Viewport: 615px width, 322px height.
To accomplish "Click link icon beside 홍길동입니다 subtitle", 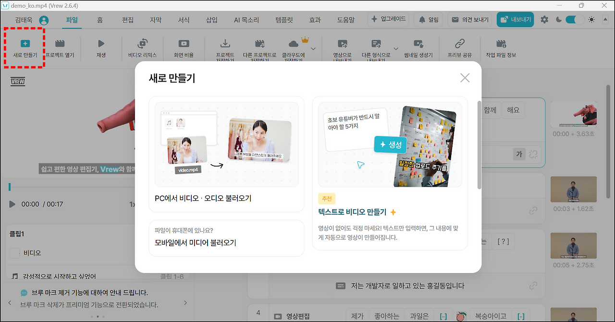I will [x=533, y=286].
